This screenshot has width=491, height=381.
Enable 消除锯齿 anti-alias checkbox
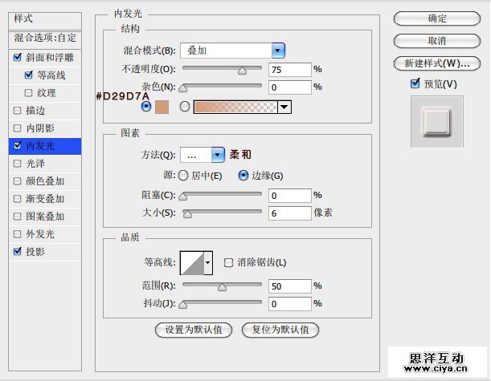229,262
